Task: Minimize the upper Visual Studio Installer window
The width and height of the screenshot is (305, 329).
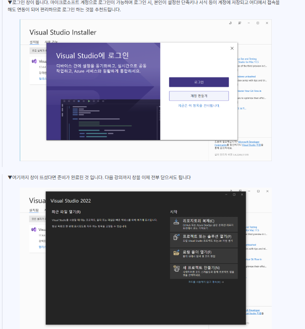Action: [249, 23]
